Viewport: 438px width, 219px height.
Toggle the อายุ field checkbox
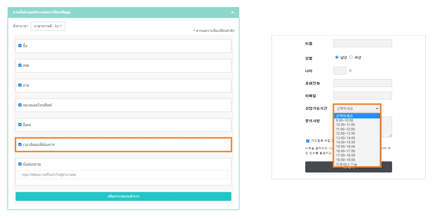point(20,85)
